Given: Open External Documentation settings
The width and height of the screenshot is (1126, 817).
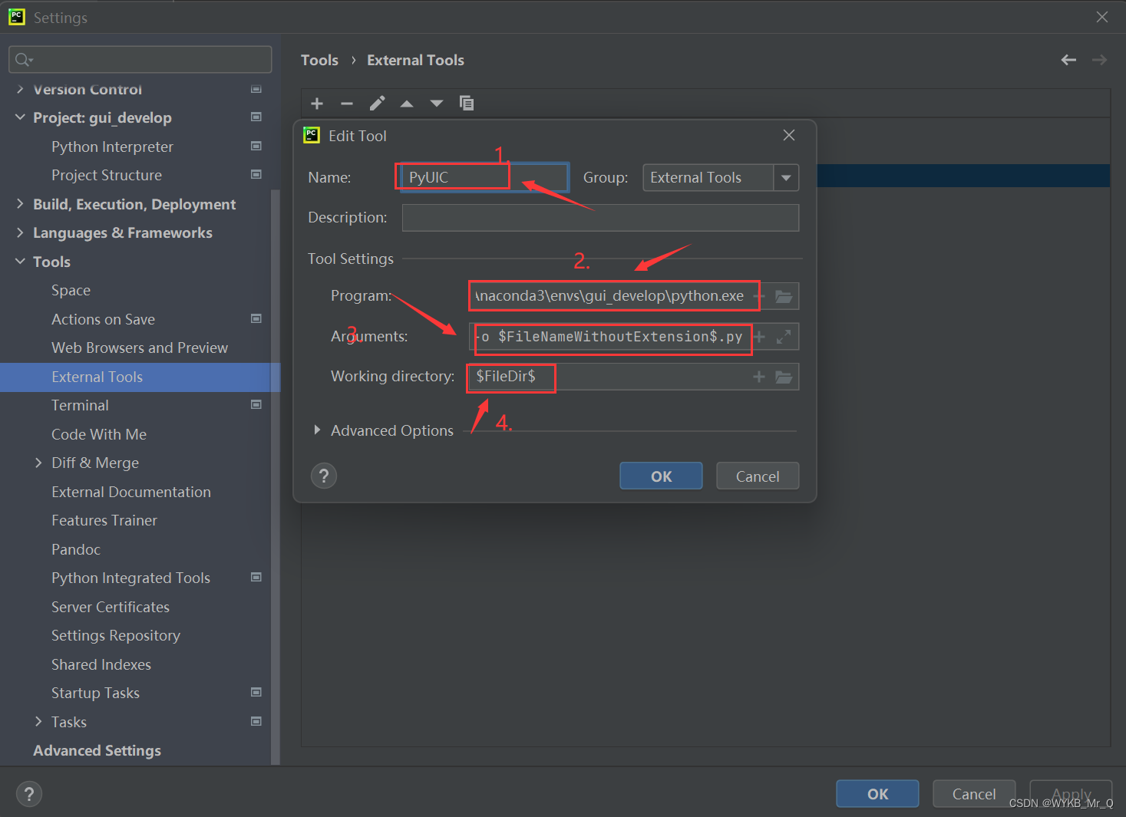Looking at the screenshot, I should click(131, 492).
